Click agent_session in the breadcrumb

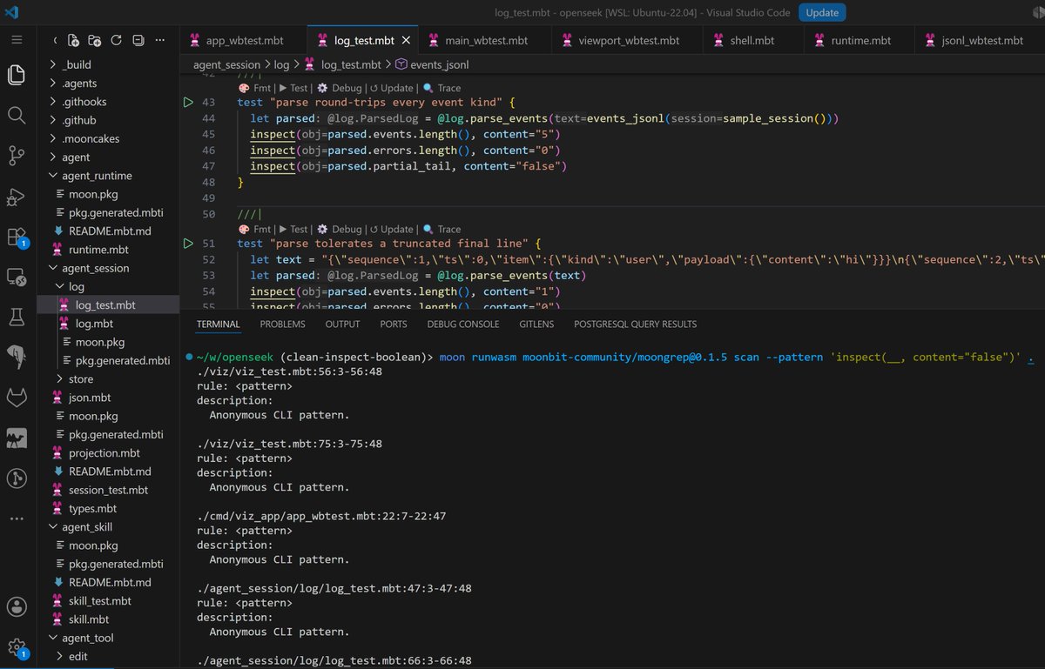226,64
